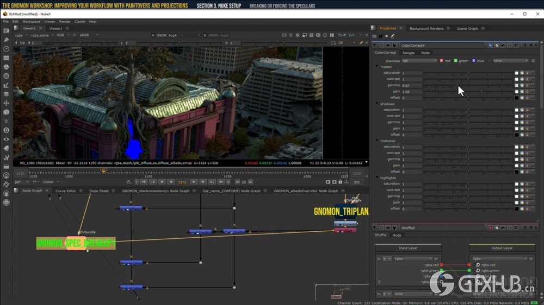Toggle the blue channel checkbox
Image resolution: width=544 pixels, height=305 pixels.
474,61
